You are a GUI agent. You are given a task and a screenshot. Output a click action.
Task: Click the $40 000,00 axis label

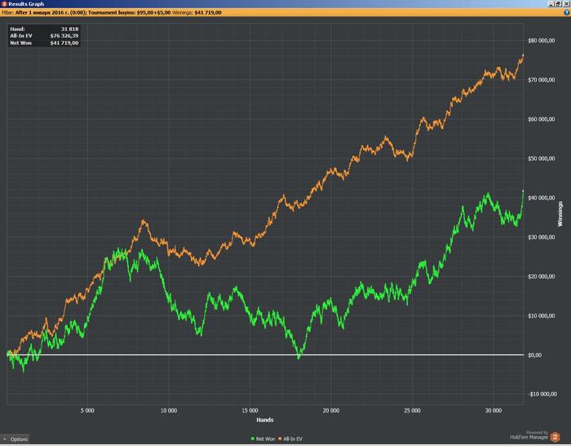tap(541, 198)
